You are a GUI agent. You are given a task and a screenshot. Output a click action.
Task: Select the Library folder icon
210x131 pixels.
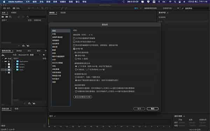17,64
